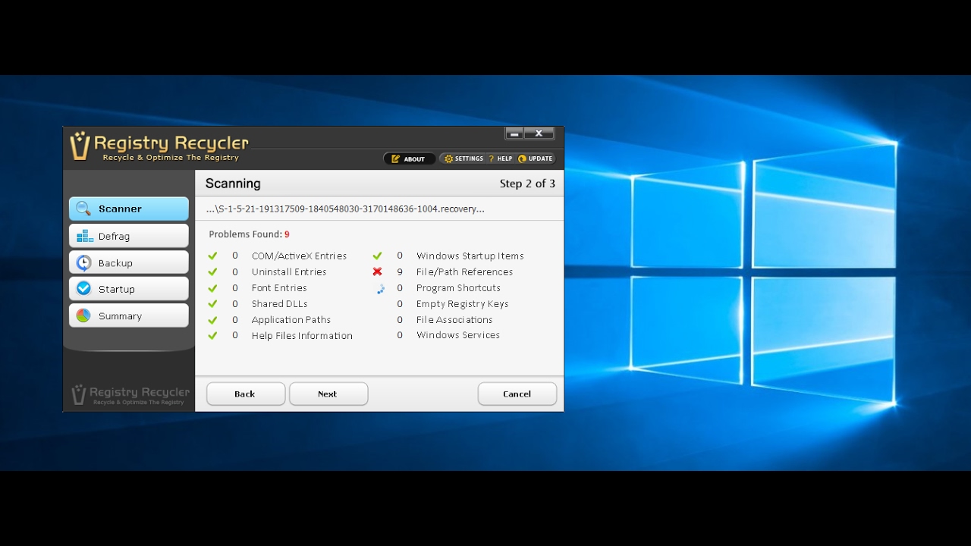The height and width of the screenshot is (546, 971).
Task: Select the Shared DLLs label
Action: point(280,304)
